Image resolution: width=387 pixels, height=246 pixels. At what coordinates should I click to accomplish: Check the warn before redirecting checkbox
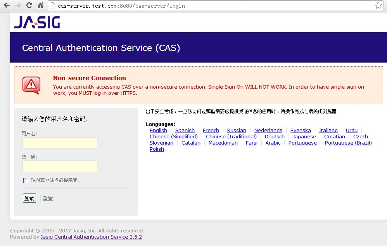[x=26, y=180]
